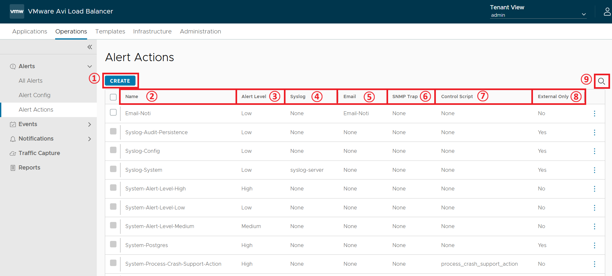The width and height of the screenshot is (612, 276).
Task: Open row actions menu for Syslog-System
Action: pos(594,170)
